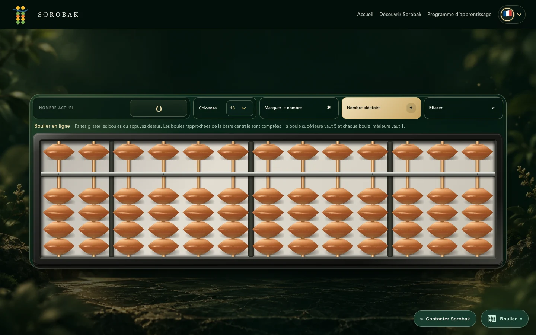Click the upper bead of the second column
The image size is (536, 335).
[x=94, y=152]
